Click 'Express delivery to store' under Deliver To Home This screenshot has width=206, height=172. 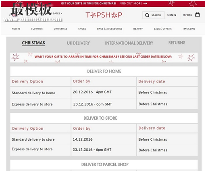coord(32,104)
